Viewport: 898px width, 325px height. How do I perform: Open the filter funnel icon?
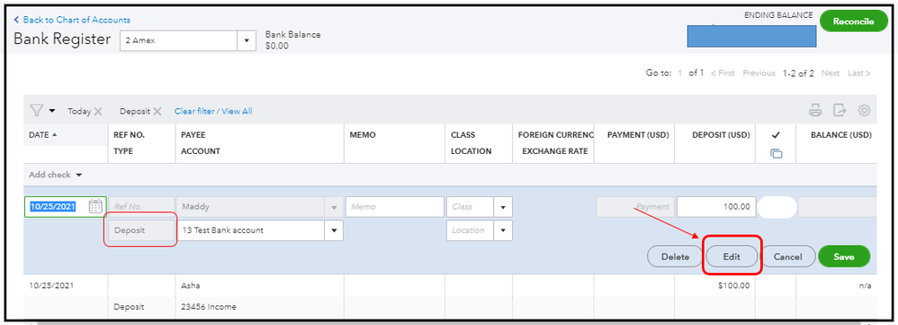(x=37, y=110)
